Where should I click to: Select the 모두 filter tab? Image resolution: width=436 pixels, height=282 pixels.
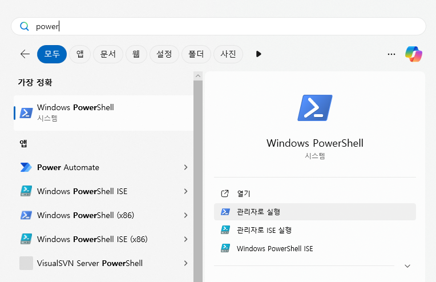tap(52, 54)
